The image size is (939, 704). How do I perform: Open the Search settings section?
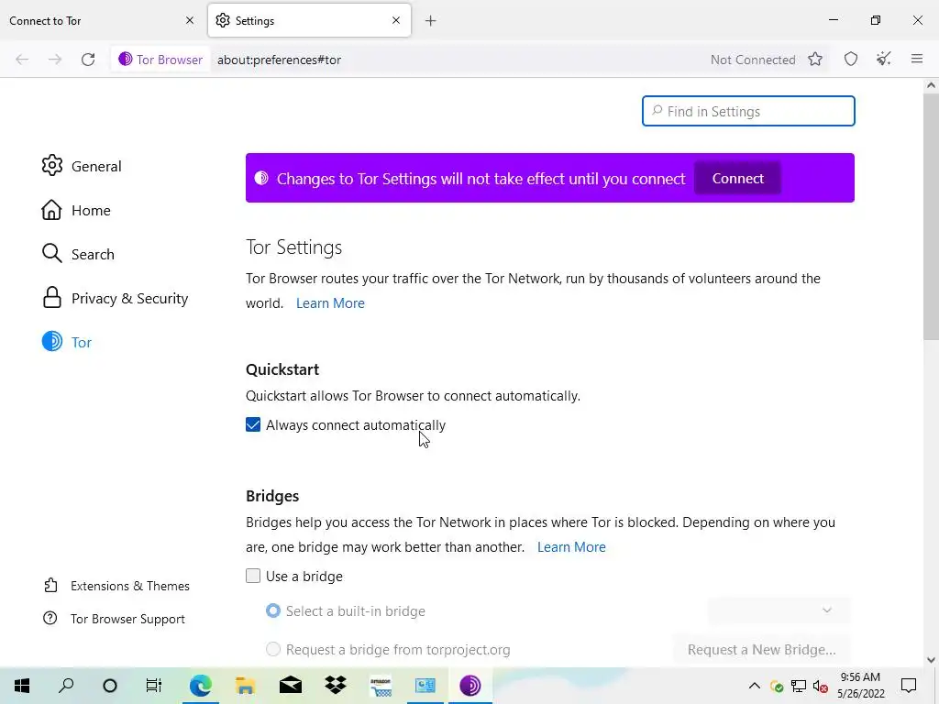[78, 254]
